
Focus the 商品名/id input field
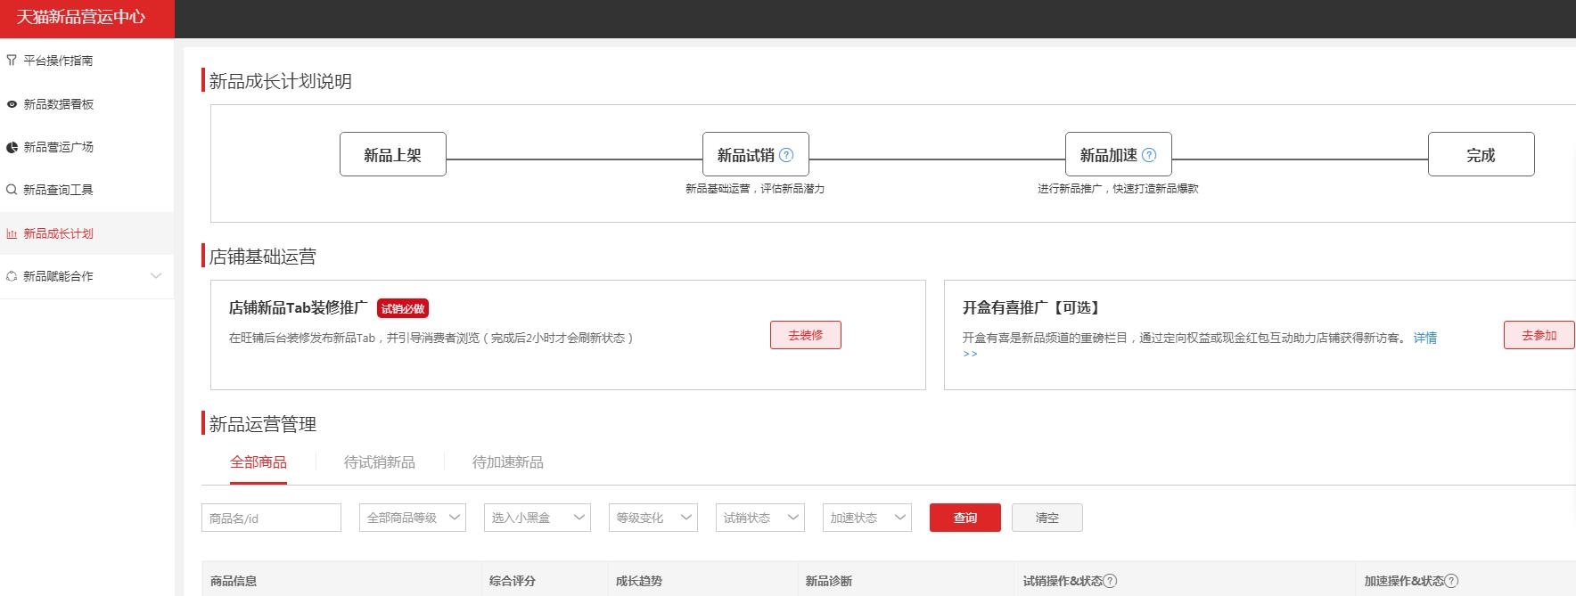pyautogui.click(x=271, y=518)
